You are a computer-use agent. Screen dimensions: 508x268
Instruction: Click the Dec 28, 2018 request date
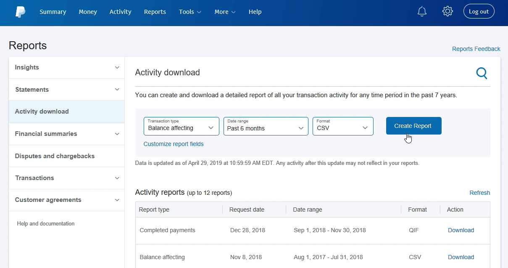click(248, 230)
